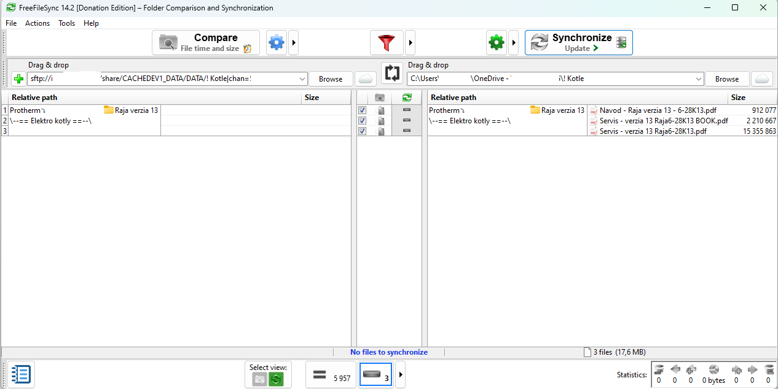Switch select view to action mode green icon
778x389 pixels.
click(x=276, y=380)
